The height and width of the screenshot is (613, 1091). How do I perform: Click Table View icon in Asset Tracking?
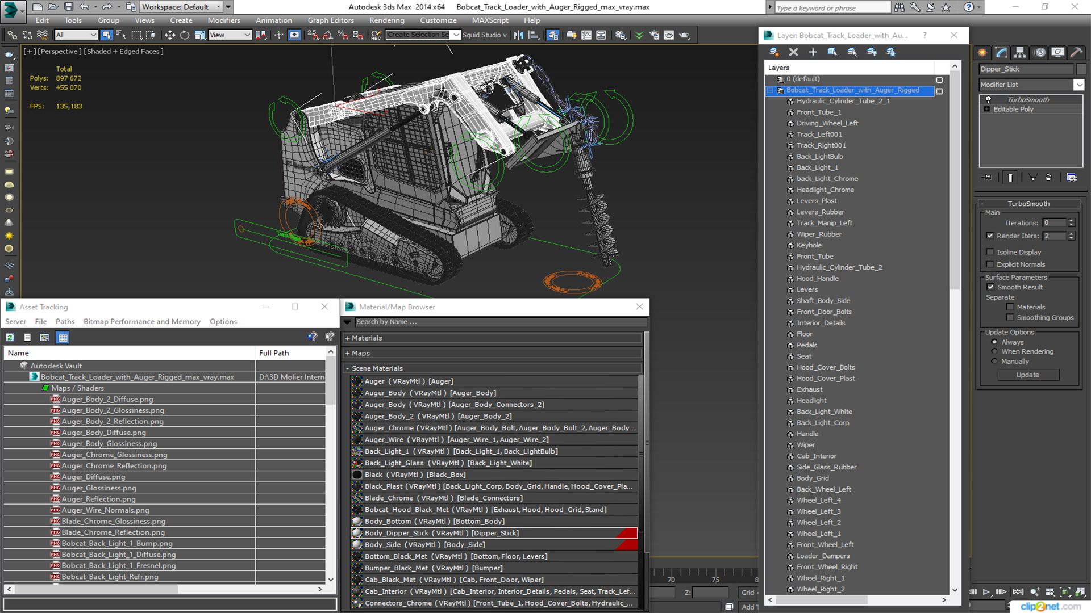click(x=63, y=337)
